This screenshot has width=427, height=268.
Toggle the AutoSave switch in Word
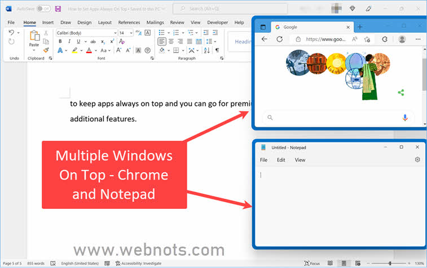[43, 9]
